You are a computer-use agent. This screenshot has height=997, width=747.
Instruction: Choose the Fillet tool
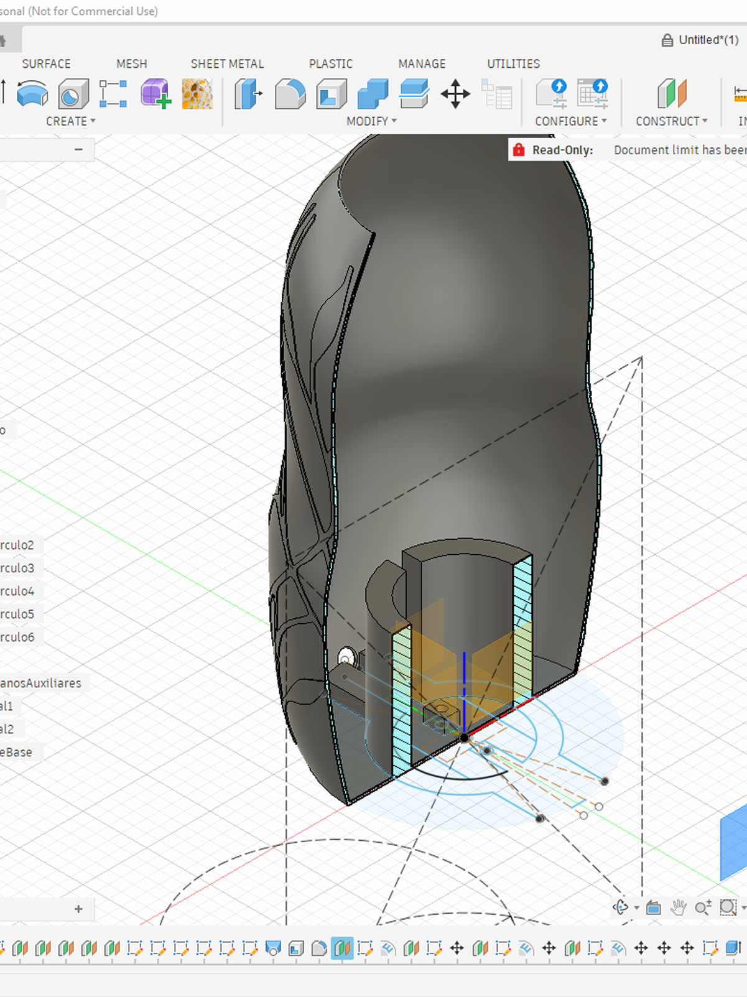coord(290,95)
